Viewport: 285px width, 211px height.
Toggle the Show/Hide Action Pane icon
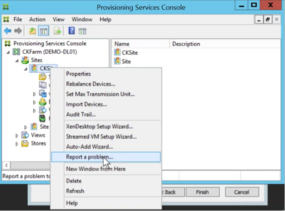[x=82, y=31]
